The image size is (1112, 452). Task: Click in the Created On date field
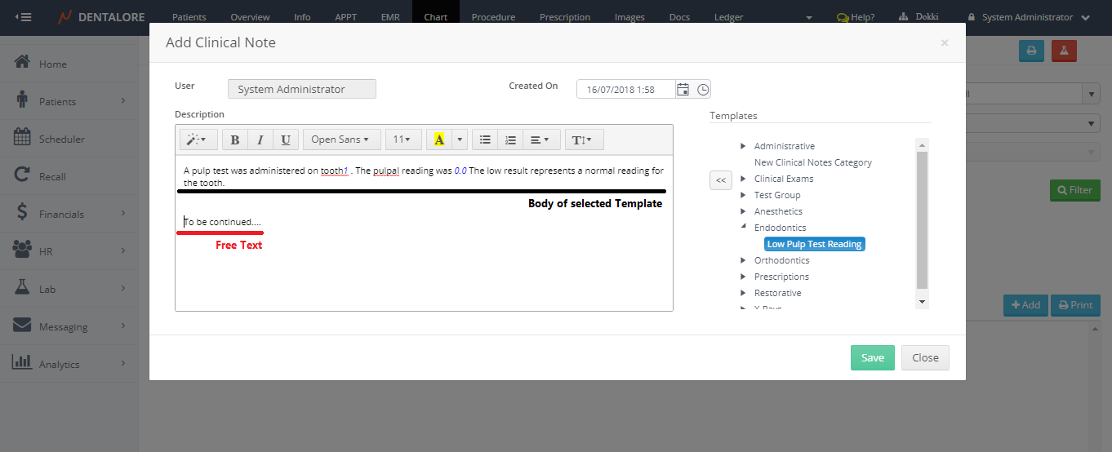coord(626,90)
